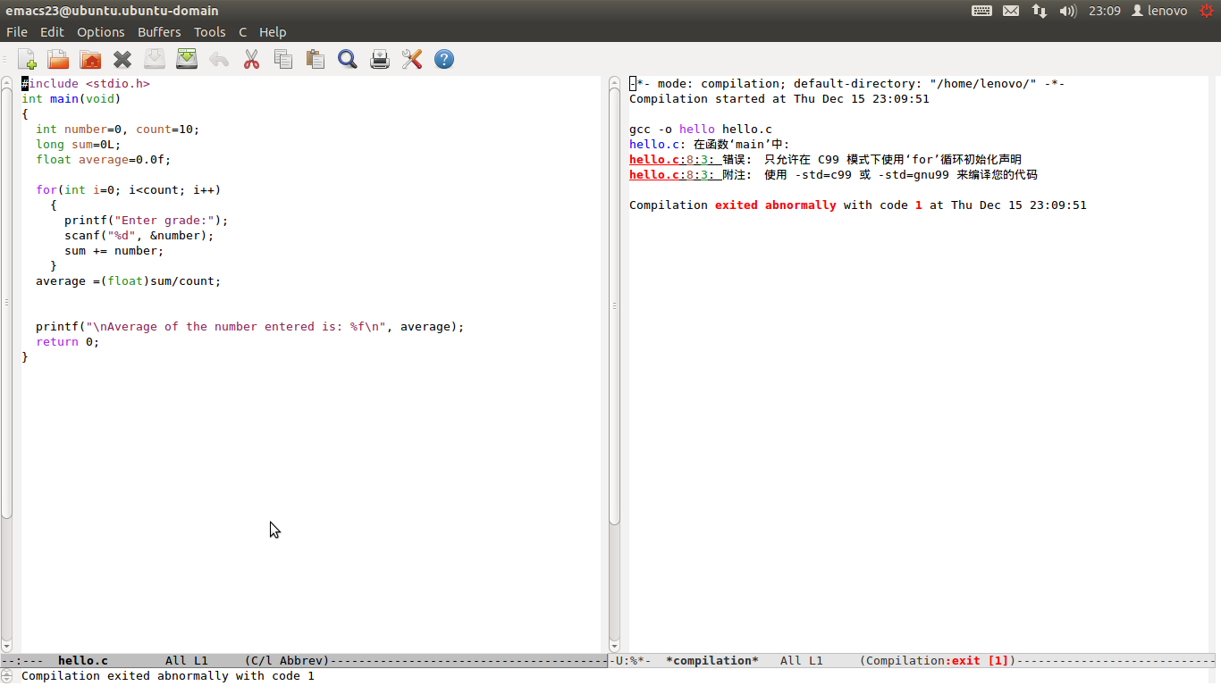This screenshot has height=686, width=1221.
Task: Open the Tools menu
Action: (210, 31)
